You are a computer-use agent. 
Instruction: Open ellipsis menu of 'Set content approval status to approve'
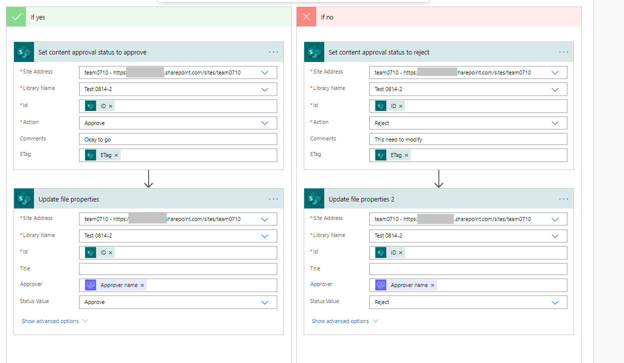pyautogui.click(x=273, y=52)
